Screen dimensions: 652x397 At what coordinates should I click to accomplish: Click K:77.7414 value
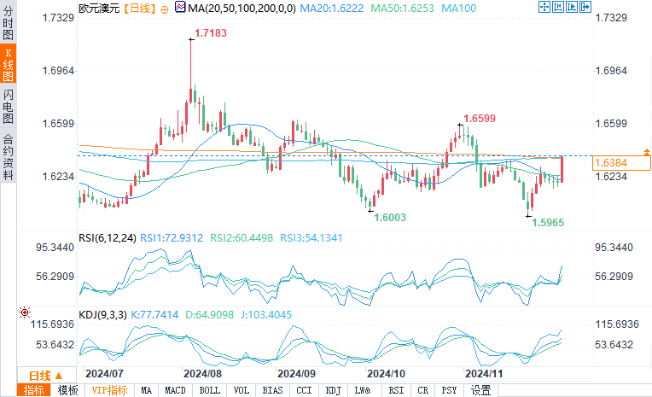coord(154,314)
